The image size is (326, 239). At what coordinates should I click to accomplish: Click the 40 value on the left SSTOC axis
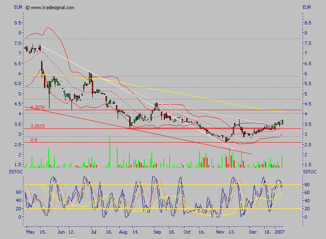click(x=18, y=200)
